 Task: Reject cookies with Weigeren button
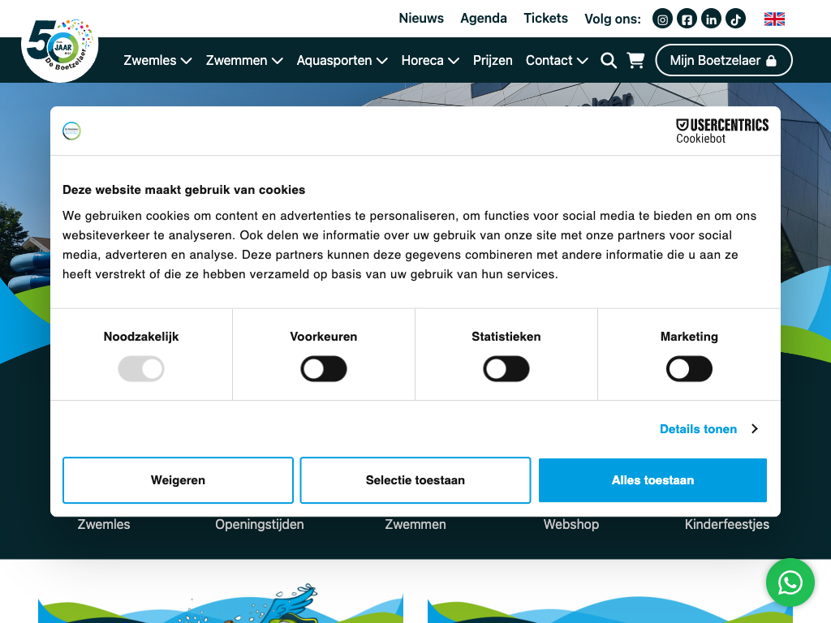(178, 480)
